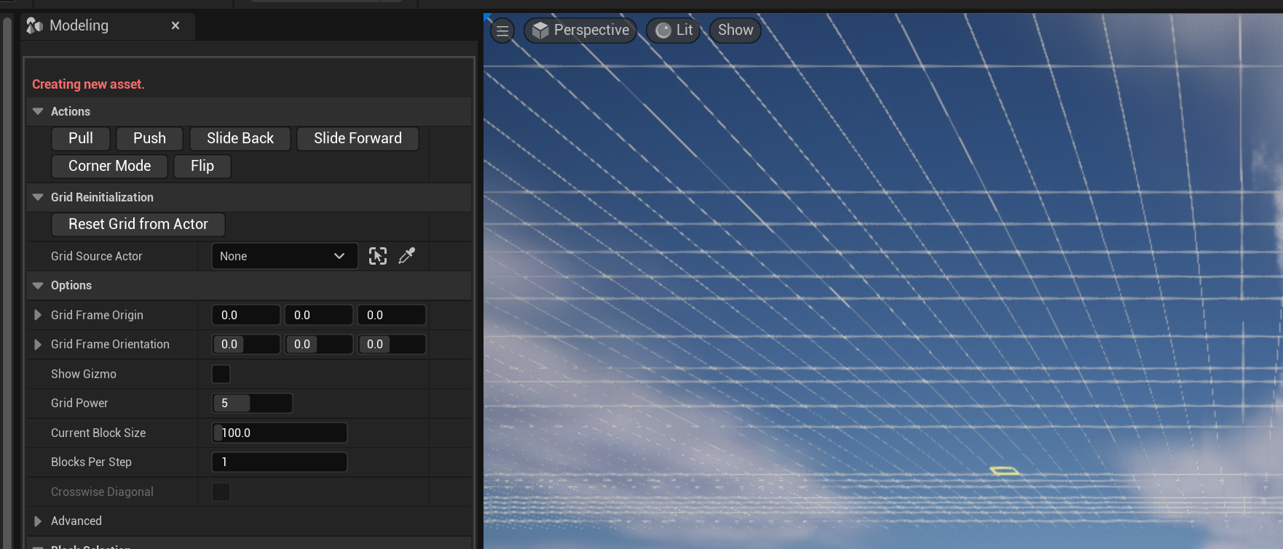This screenshot has width=1283, height=549.
Task: Click the Grid Source Actor label
Action: [x=97, y=256]
